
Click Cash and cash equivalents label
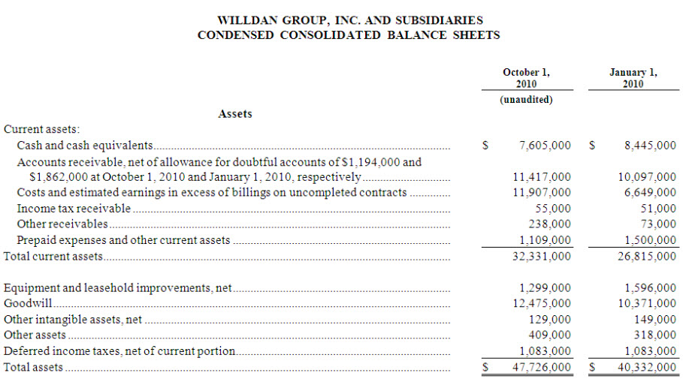click(x=86, y=145)
